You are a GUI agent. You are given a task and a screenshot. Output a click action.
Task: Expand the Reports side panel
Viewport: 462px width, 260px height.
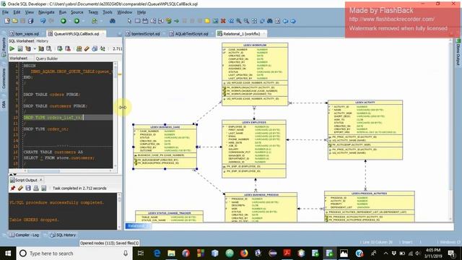(x=4, y=46)
